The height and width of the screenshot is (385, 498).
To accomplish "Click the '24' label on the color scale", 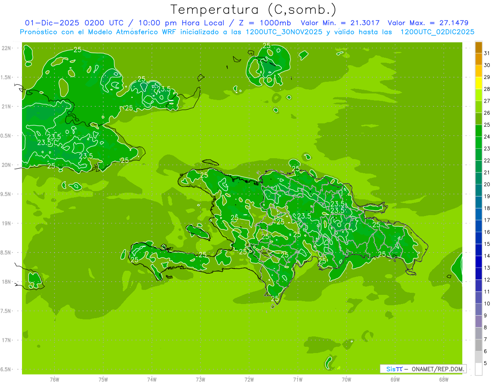I will pos(487,137).
